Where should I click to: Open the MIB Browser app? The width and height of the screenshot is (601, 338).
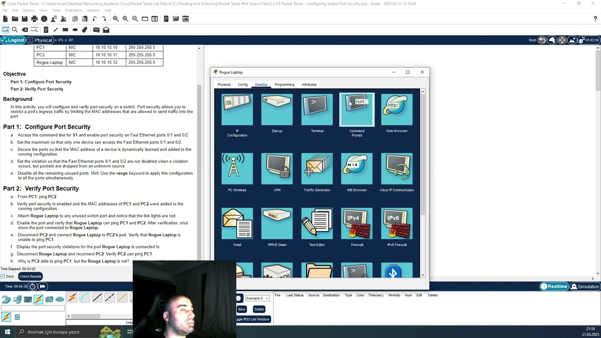point(357,169)
